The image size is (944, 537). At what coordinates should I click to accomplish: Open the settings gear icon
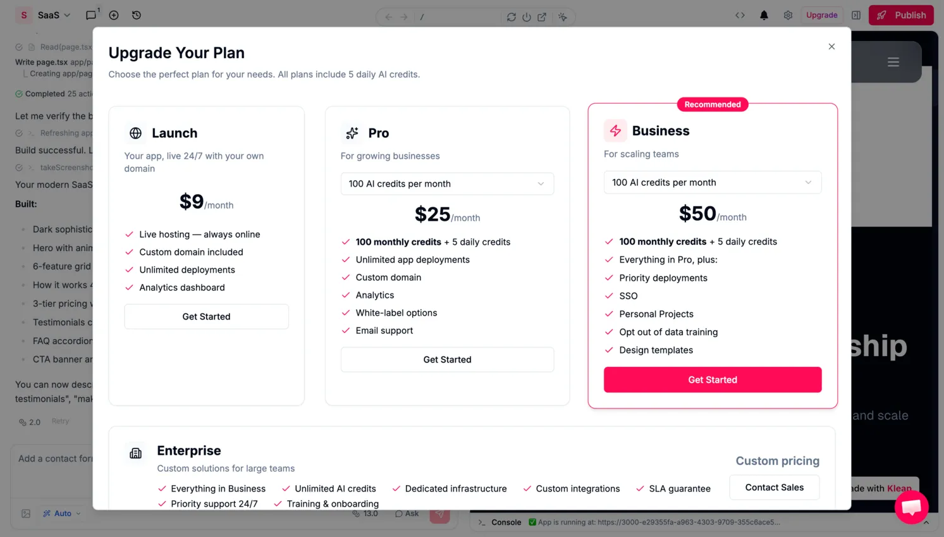(788, 15)
